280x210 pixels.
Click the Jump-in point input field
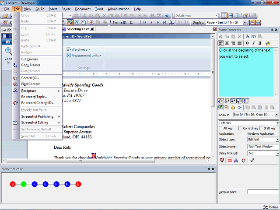click(x=263, y=192)
